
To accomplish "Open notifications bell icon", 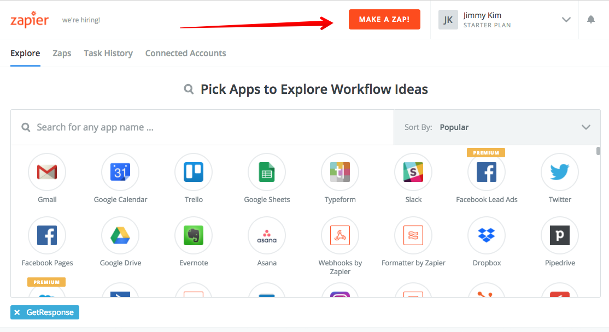I will [591, 20].
